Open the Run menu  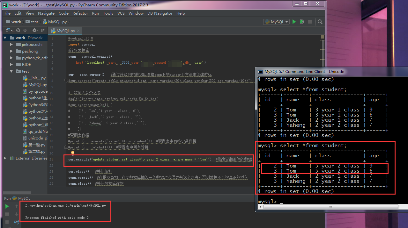95,13
